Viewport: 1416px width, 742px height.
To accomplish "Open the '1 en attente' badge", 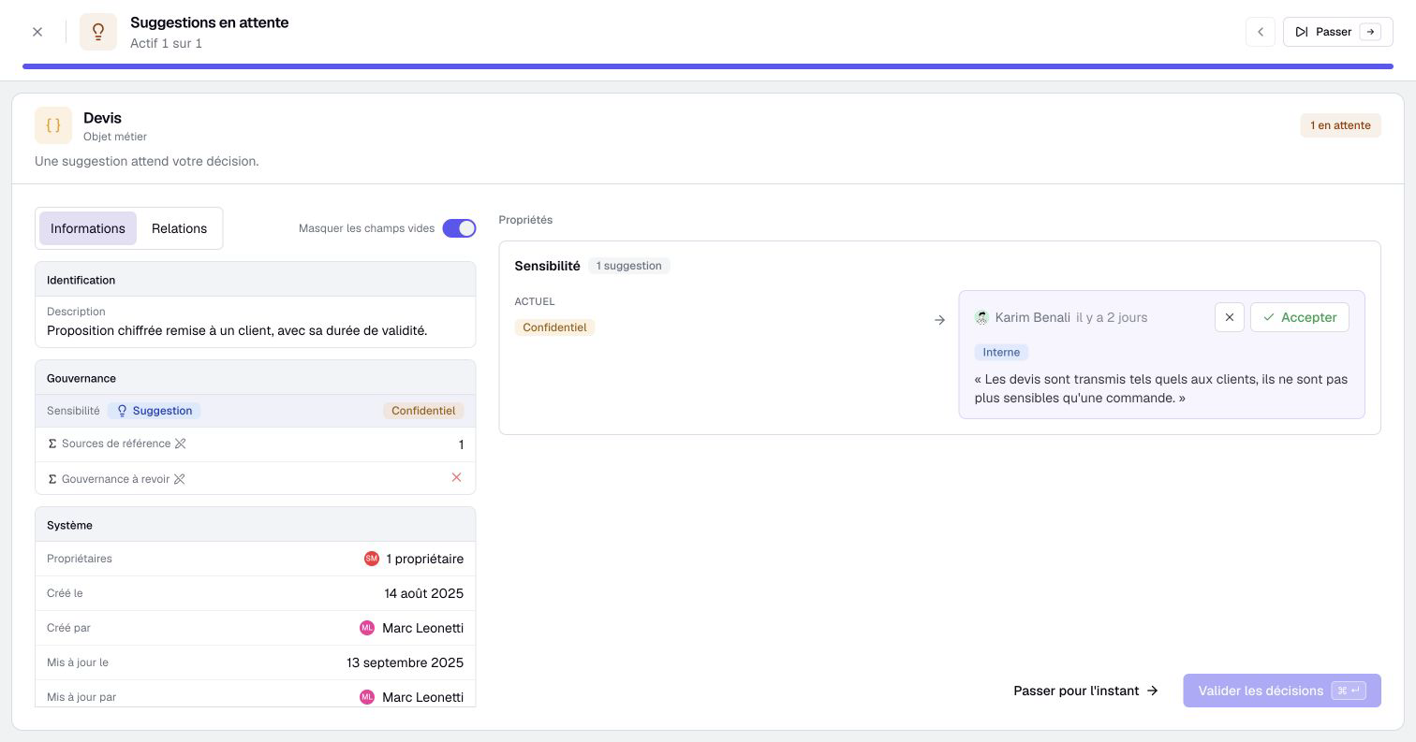I will click(x=1340, y=125).
